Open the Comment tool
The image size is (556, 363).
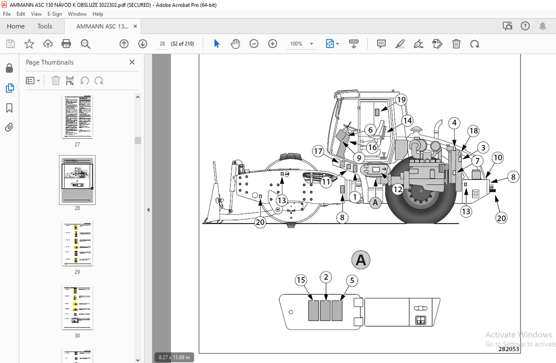(x=381, y=44)
